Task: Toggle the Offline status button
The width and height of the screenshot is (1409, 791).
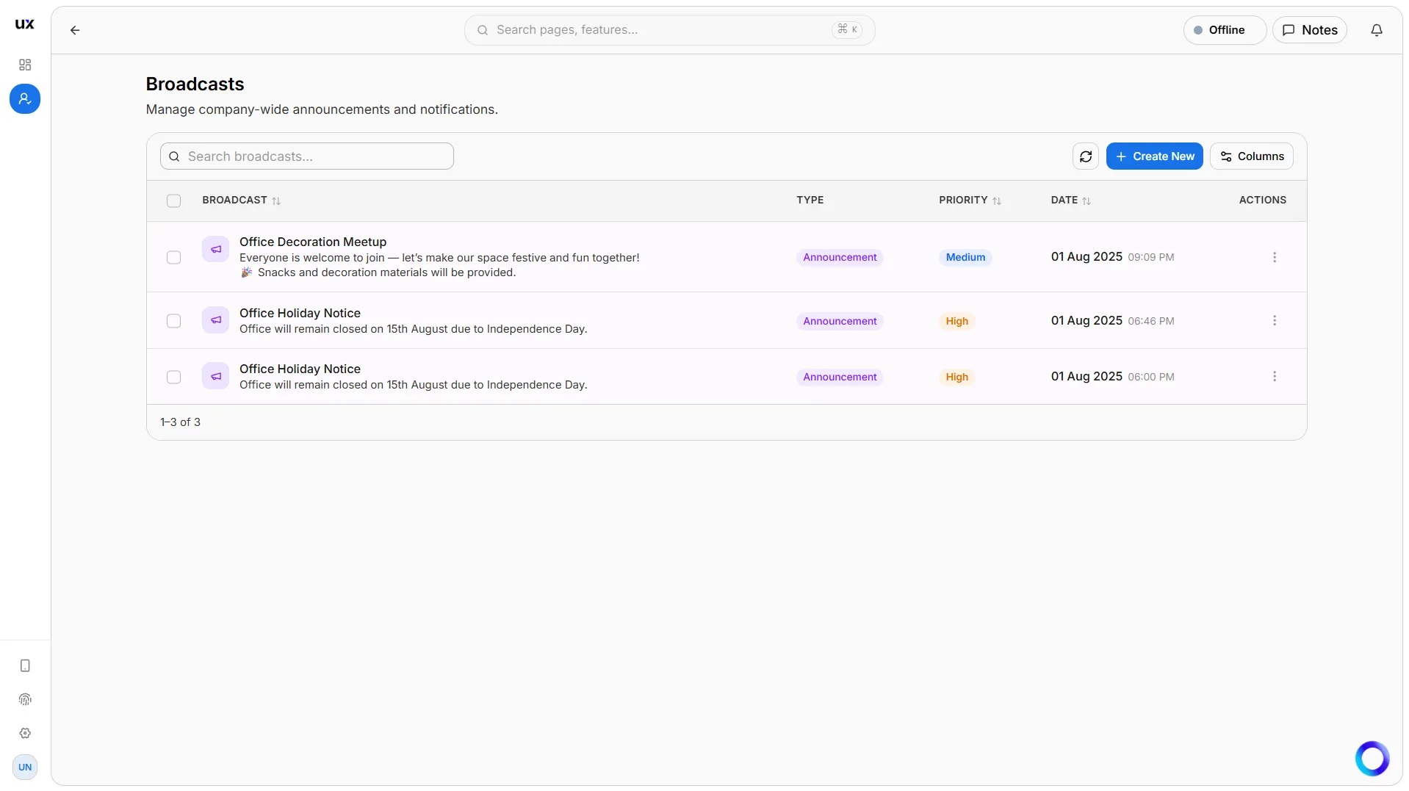Action: click(x=1224, y=30)
